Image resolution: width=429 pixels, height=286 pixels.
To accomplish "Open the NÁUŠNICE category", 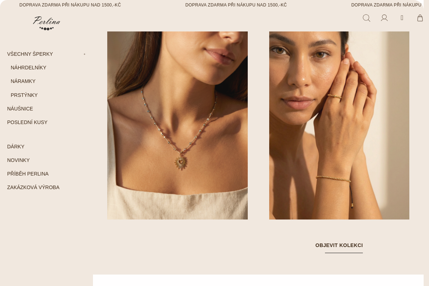I will tap(20, 109).
